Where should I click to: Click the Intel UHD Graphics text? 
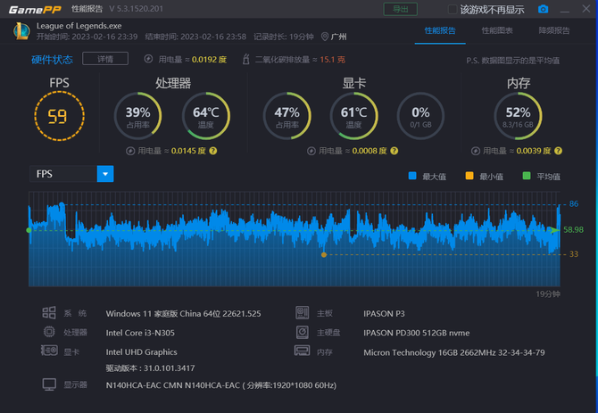point(141,351)
